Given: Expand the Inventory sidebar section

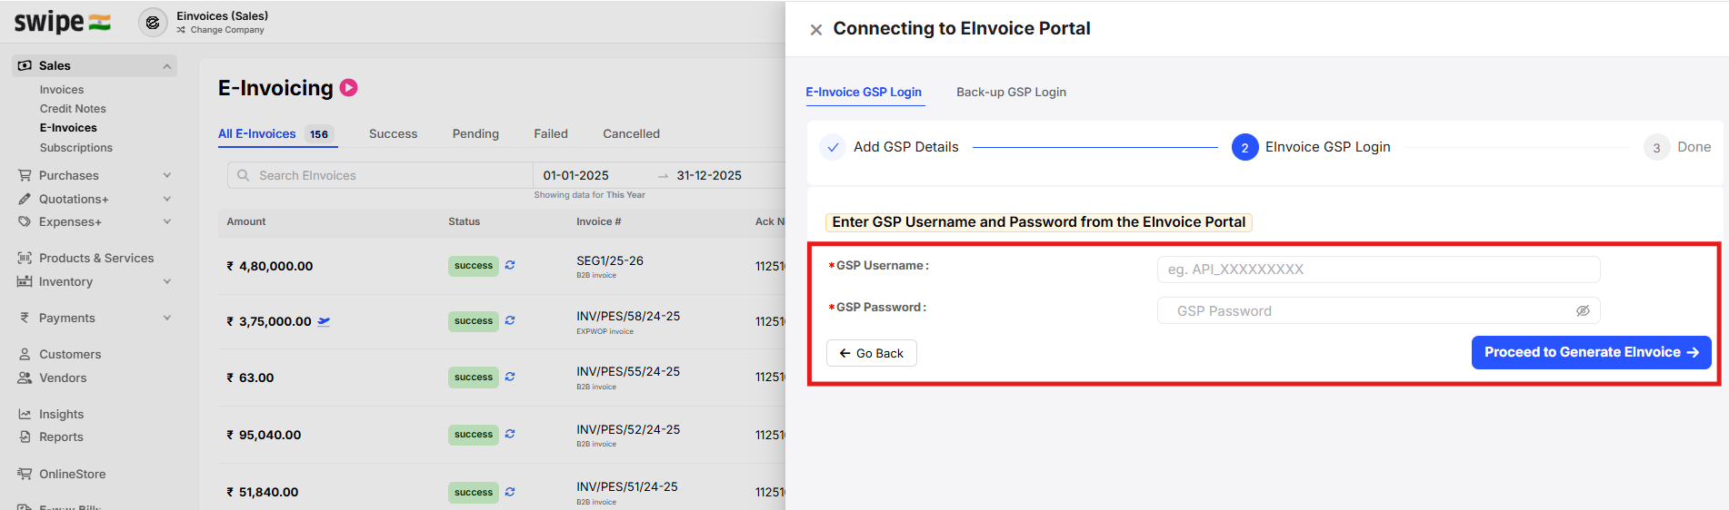Looking at the screenshot, I should click(x=167, y=281).
